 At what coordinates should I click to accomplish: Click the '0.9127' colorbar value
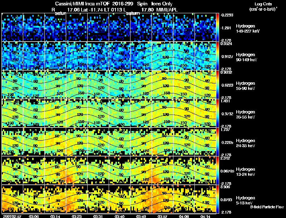point(227,57)
